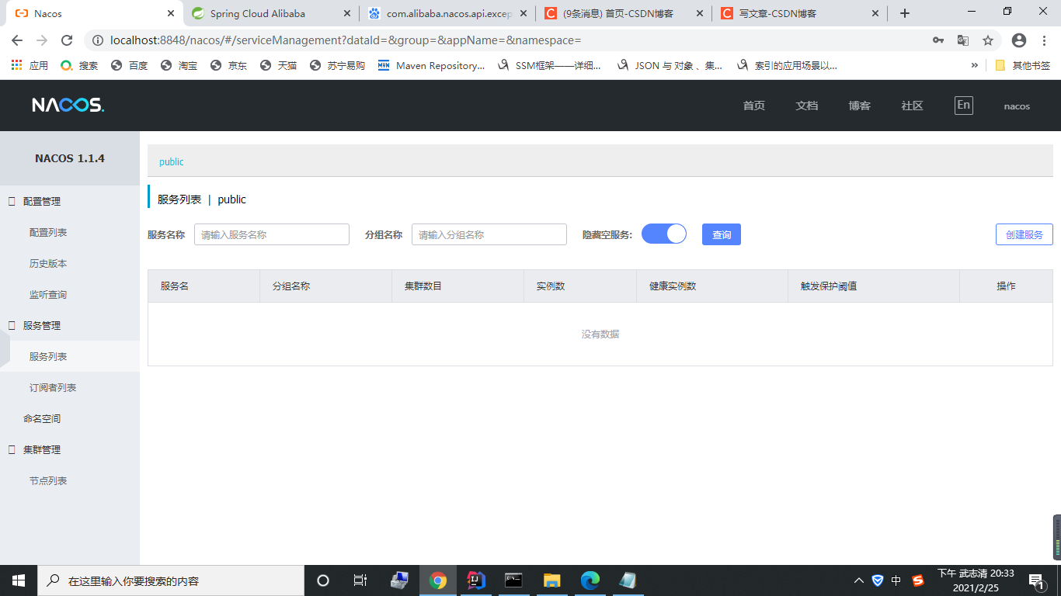Open IntelliJ IDEA from the taskbar
The image size is (1061, 596).
475,580
